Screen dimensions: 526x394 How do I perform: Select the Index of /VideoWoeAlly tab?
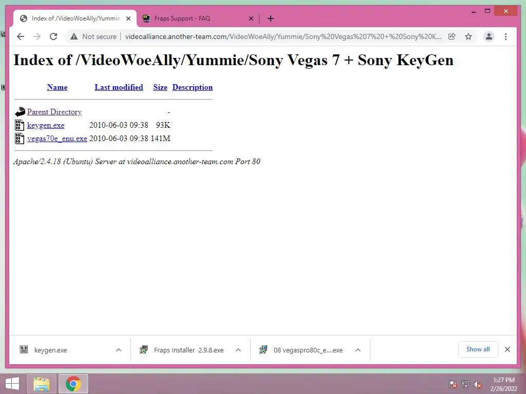click(75, 18)
